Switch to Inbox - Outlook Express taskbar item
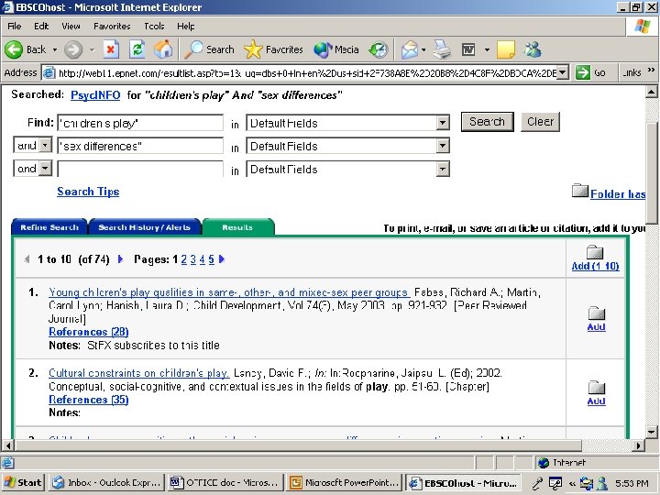The width and height of the screenshot is (660, 495). (107, 482)
